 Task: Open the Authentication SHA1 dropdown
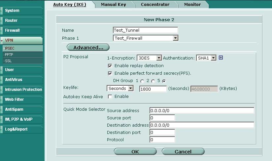point(206,58)
